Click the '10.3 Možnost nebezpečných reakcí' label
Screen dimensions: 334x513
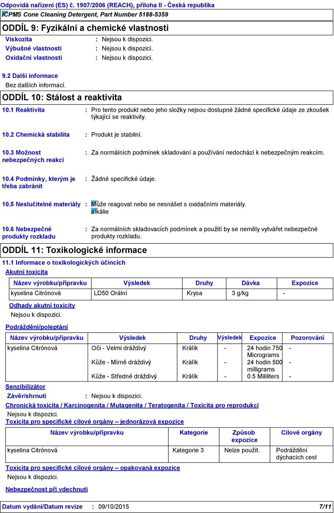[x=33, y=156]
